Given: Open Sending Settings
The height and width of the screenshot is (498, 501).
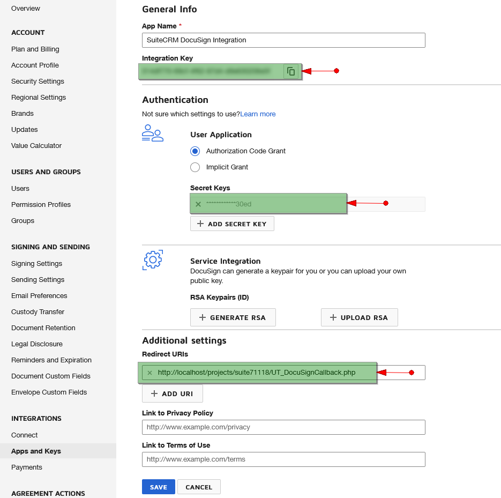Looking at the screenshot, I should coord(38,280).
